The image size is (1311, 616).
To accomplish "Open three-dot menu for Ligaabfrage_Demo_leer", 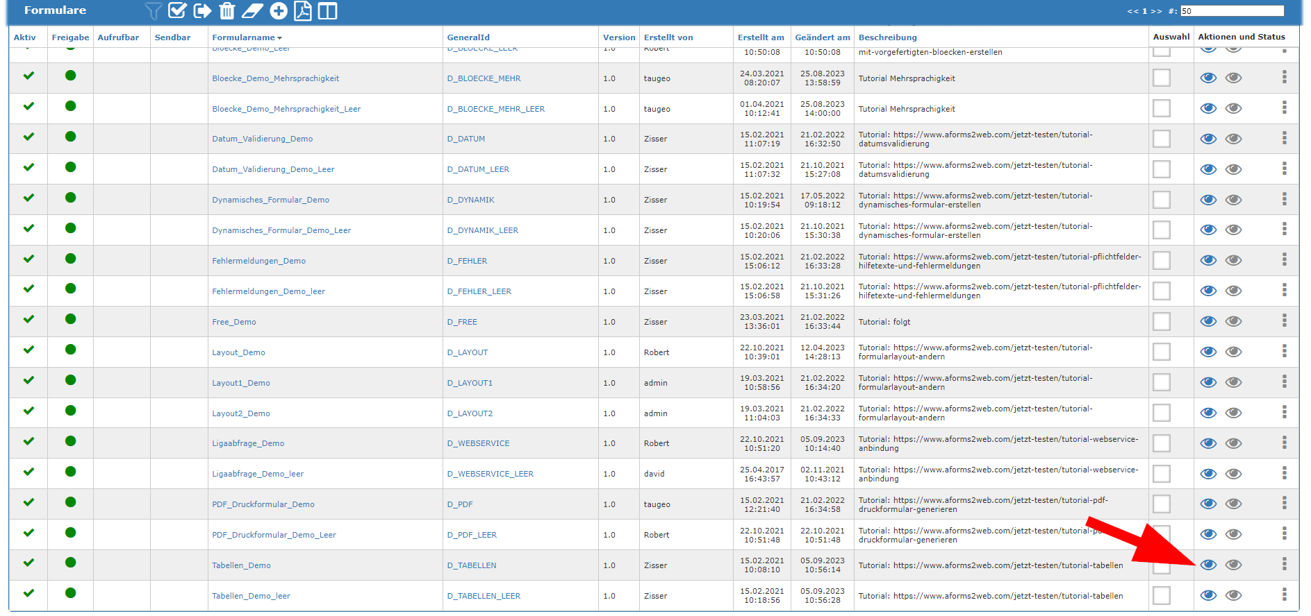I will click(1285, 473).
